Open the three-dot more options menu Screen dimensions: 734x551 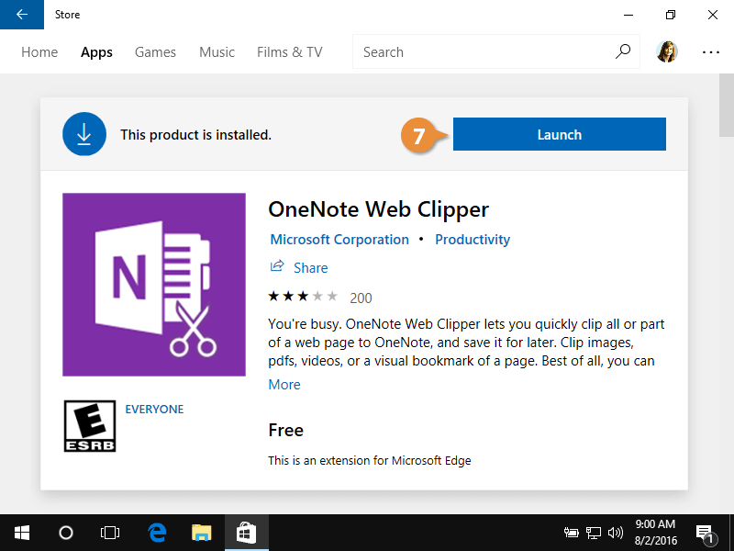[711, 52]
